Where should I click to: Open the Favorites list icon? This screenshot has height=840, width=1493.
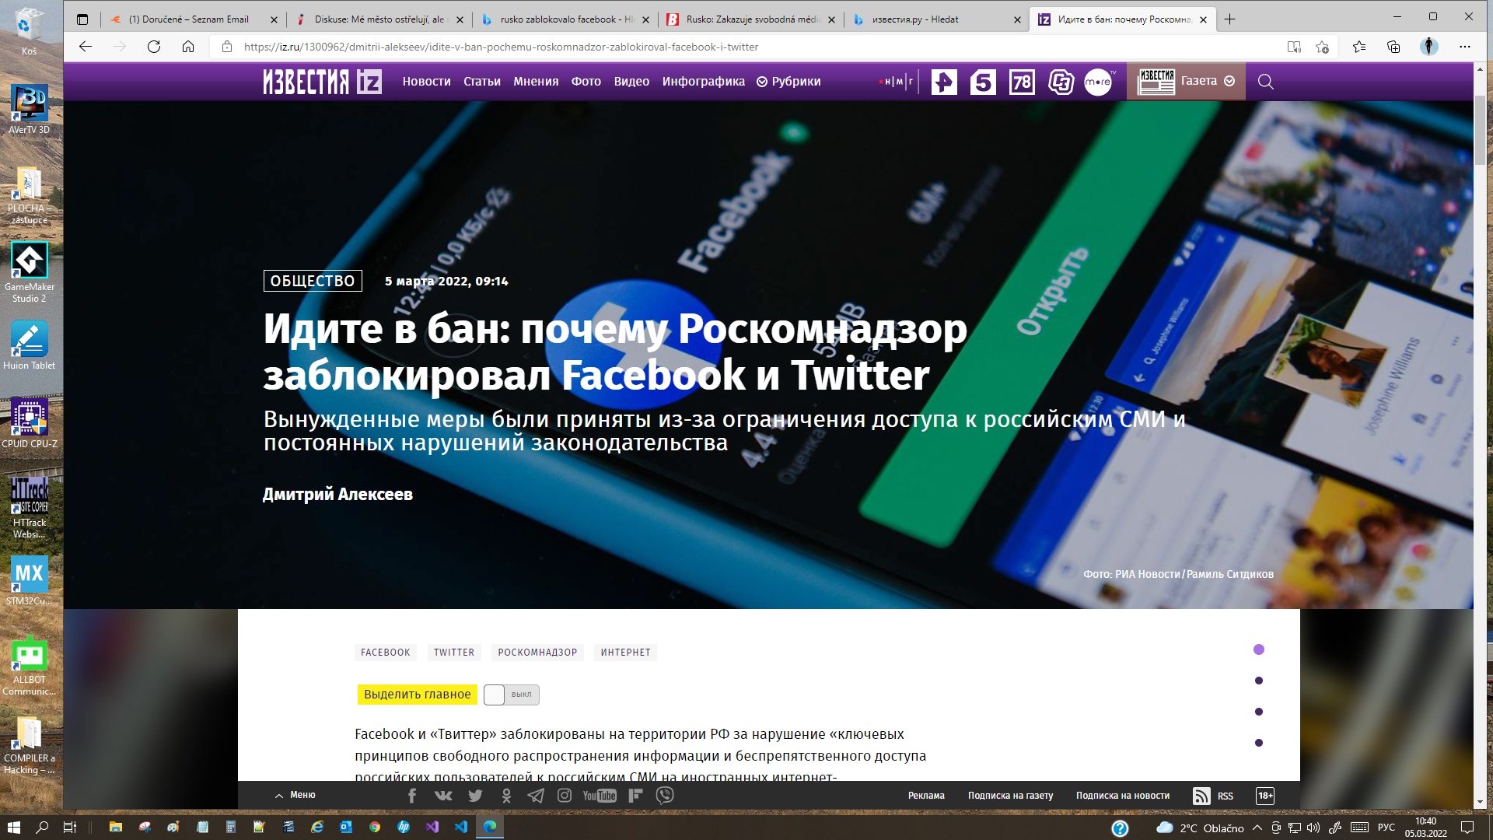[1359, 47]
